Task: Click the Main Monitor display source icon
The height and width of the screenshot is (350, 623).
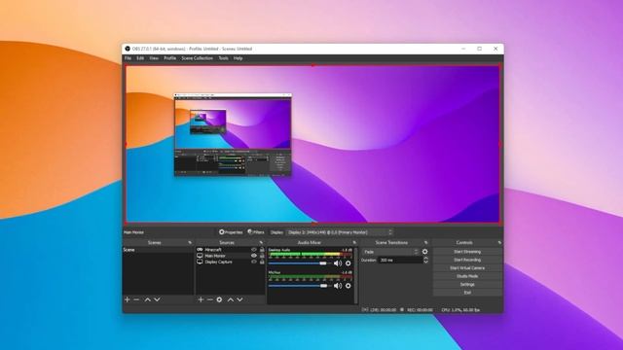Action: click(200, 256)
